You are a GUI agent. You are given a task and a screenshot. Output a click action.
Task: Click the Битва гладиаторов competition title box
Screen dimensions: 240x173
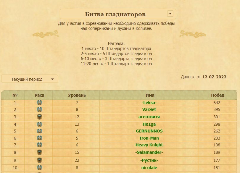pyautogui.click(x=115, y=14)
